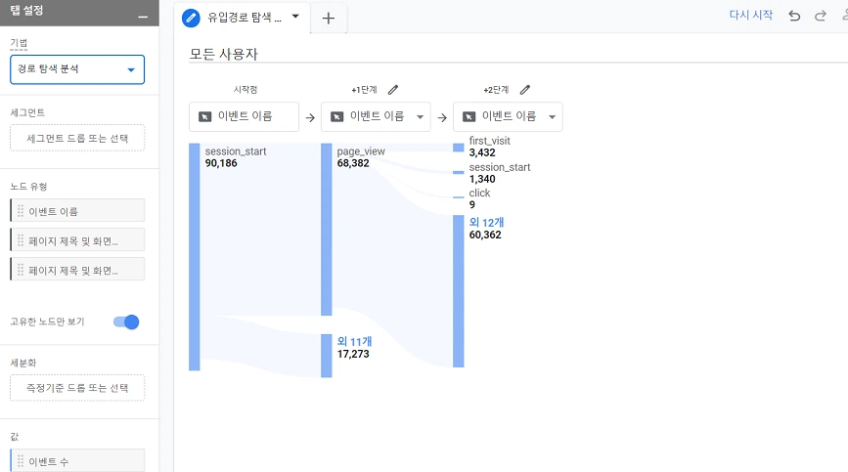
Task: Click the redo arrow icon
Action: (820, 16)
